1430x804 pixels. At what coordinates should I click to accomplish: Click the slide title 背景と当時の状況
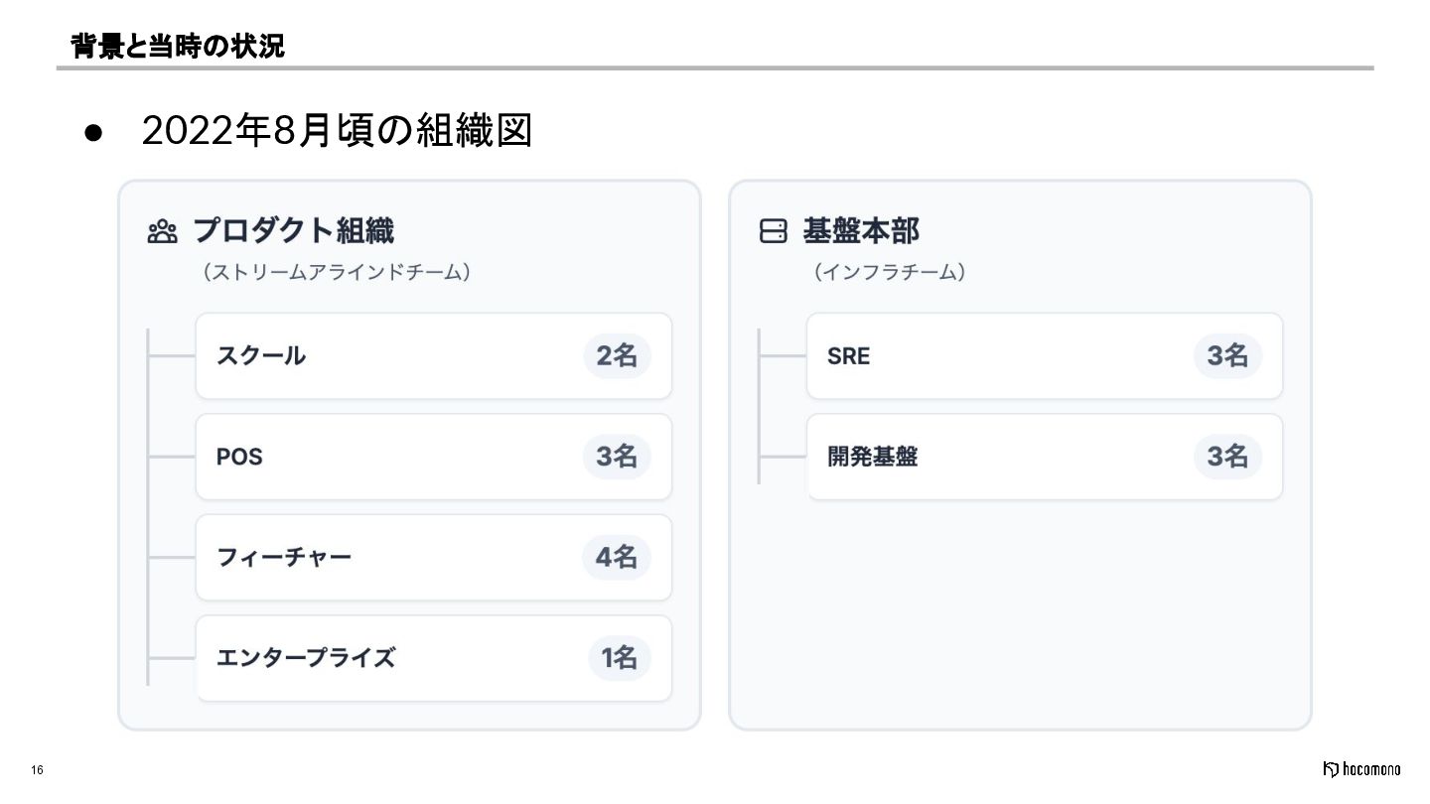pyautogui.click(x=178, y=46)
